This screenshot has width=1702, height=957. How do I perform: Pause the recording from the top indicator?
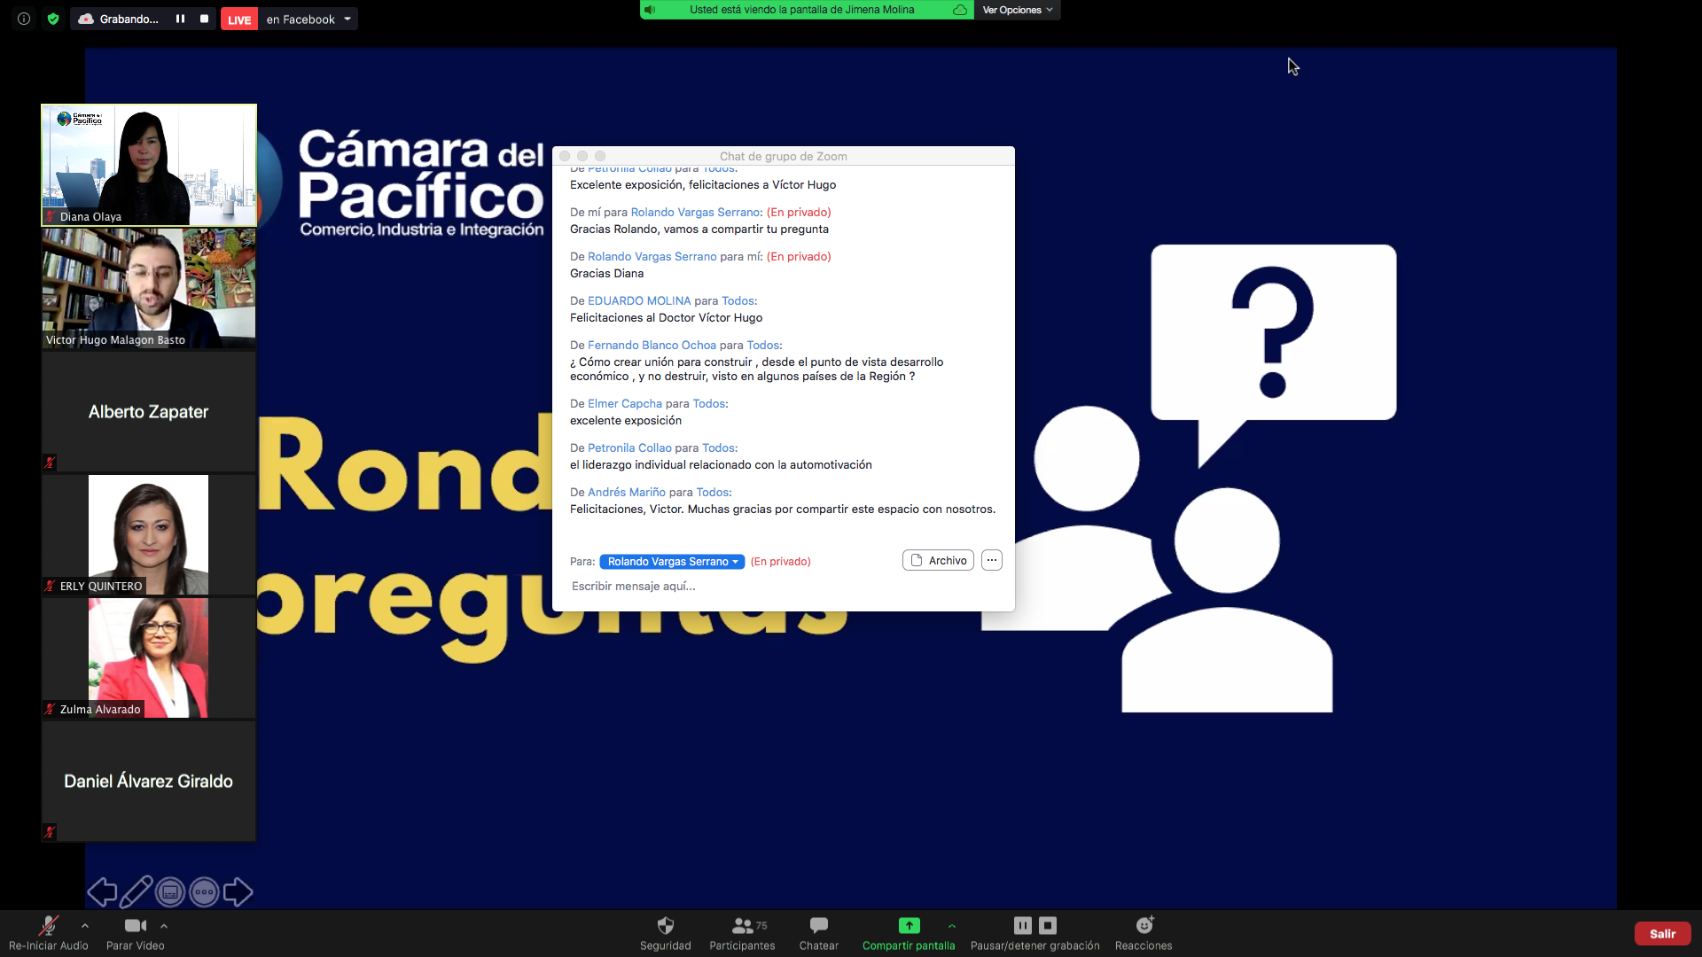(180, 19)
